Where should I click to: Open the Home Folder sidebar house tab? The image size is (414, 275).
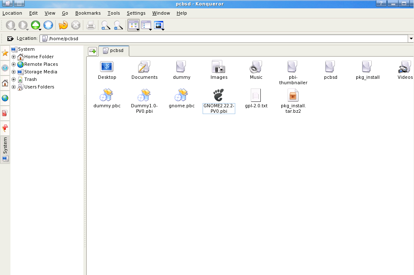[x=5, y=83]
